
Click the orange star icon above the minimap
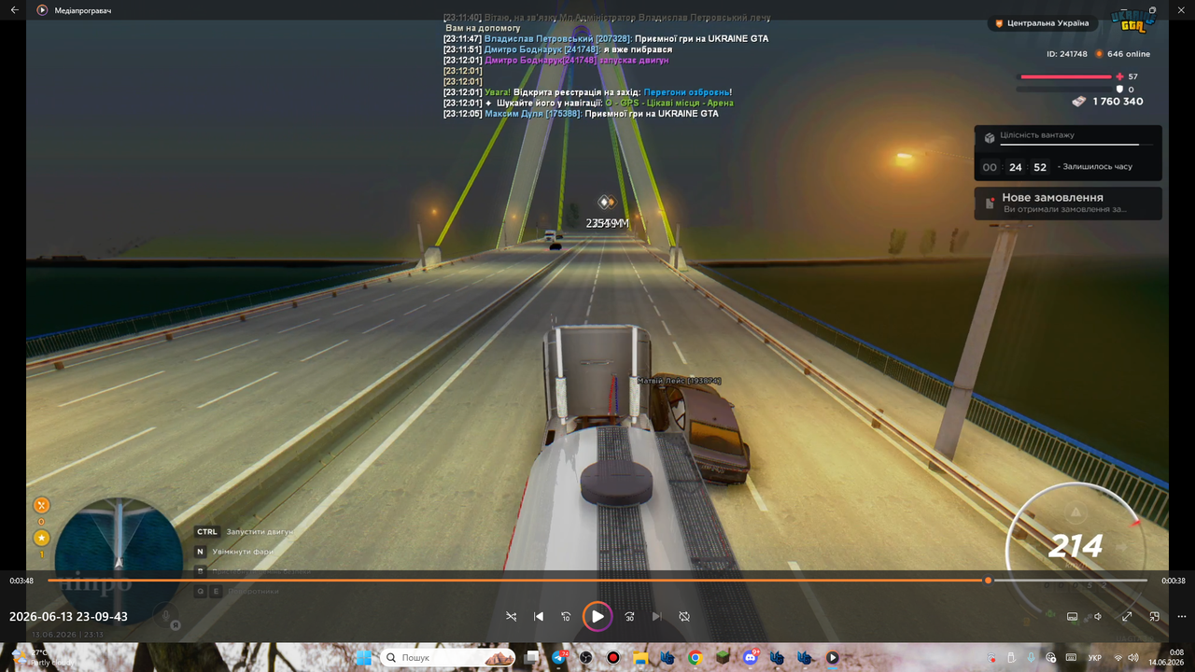point(41,539)
